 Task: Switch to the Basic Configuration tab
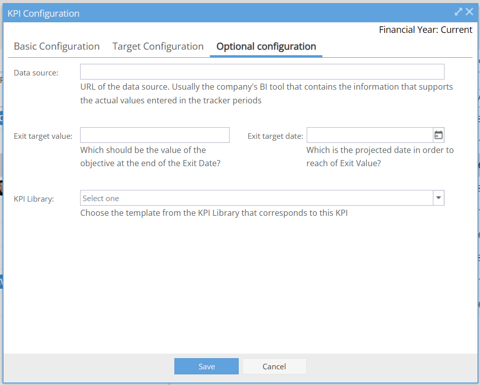point(57,46)
